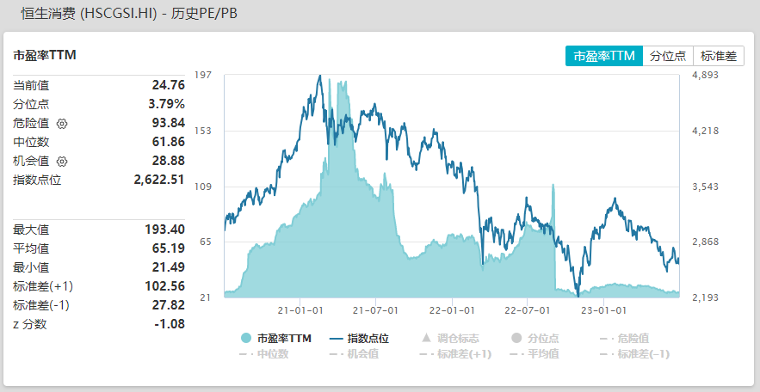The height and width of the screenshot is (392, 760).
Task: Switch to the 标准差 tab
Action: point(719,56)
